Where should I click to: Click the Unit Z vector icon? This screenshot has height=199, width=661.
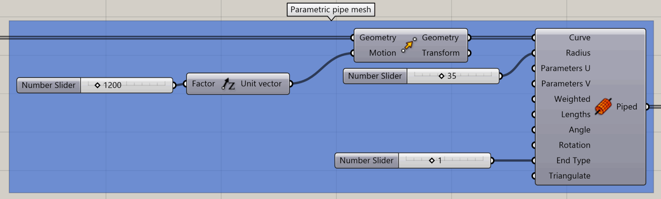point(228,84)
